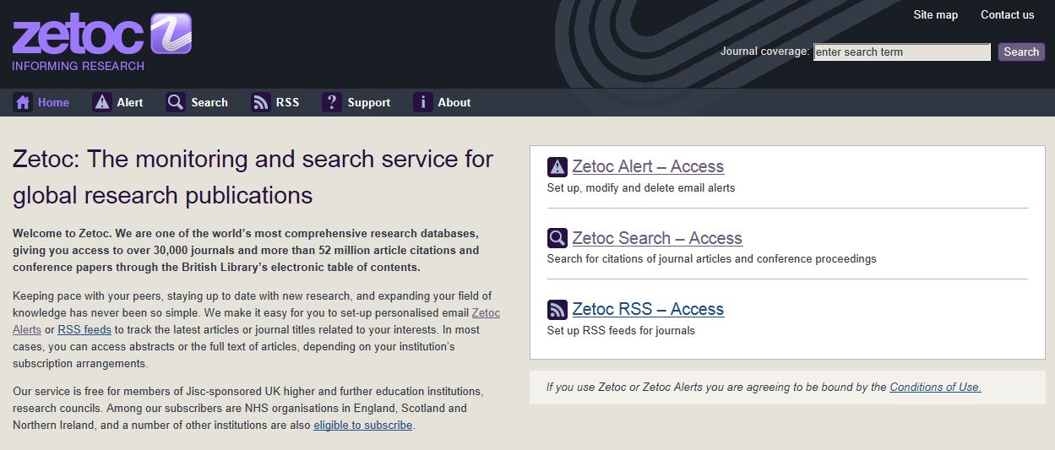
Task: Click the warning icon beside Zetoc Alert – Access
Action: pyautogui.click(x=557, y=166)
